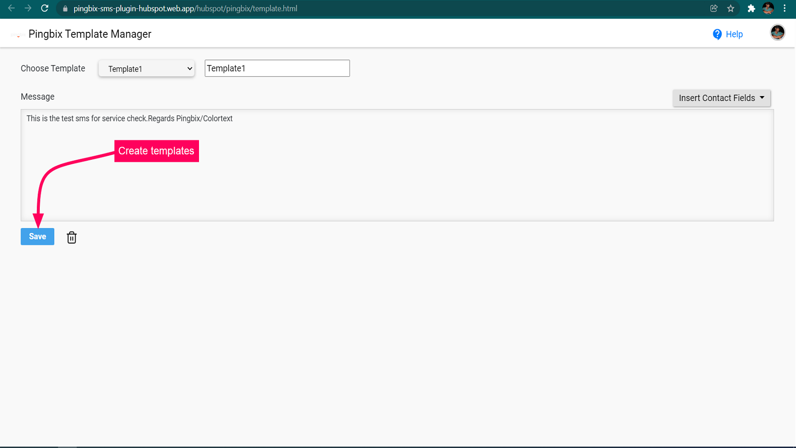Click the site security padlock icon
This screenshot has height=448, width=796.
(x=65, y=8)
